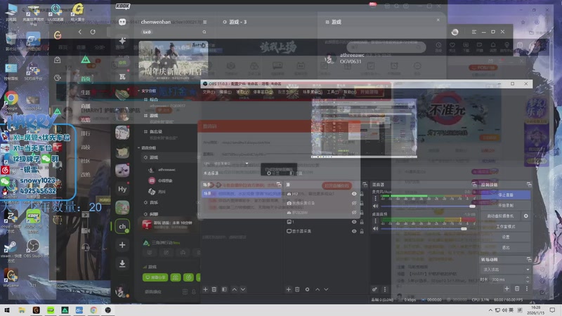Open OBS 视图 menu

[x=242, y=92]
